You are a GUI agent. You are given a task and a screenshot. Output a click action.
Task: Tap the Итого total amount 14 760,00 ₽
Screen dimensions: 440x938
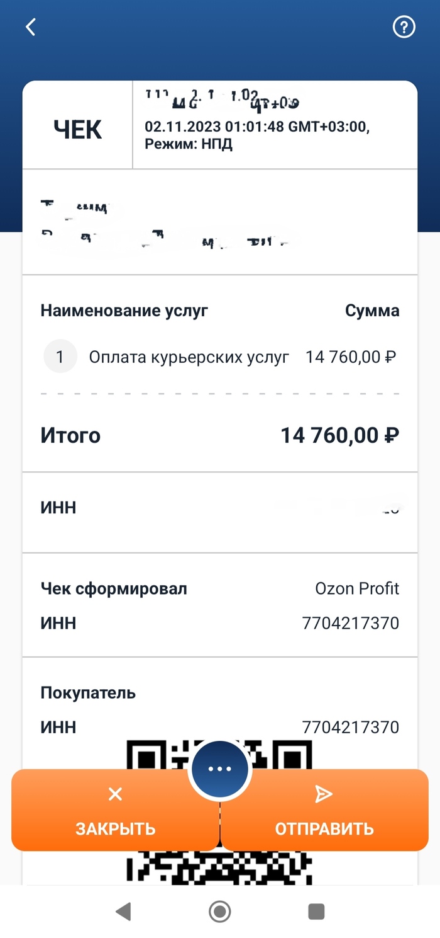pos(339,435)
